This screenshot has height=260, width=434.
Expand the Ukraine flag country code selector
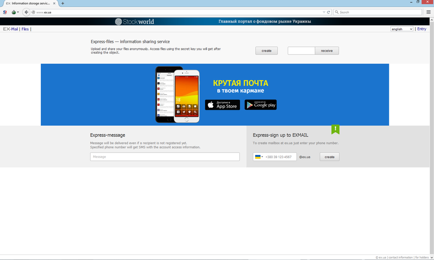pos(259,157)
